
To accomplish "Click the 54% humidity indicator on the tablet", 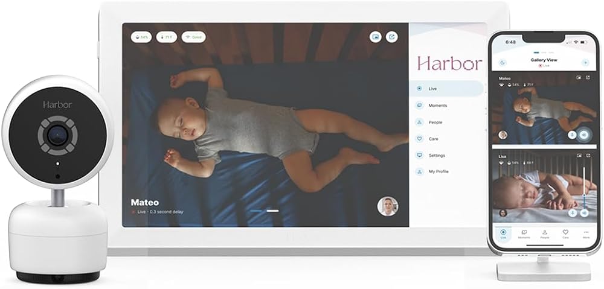I will 141,37.
